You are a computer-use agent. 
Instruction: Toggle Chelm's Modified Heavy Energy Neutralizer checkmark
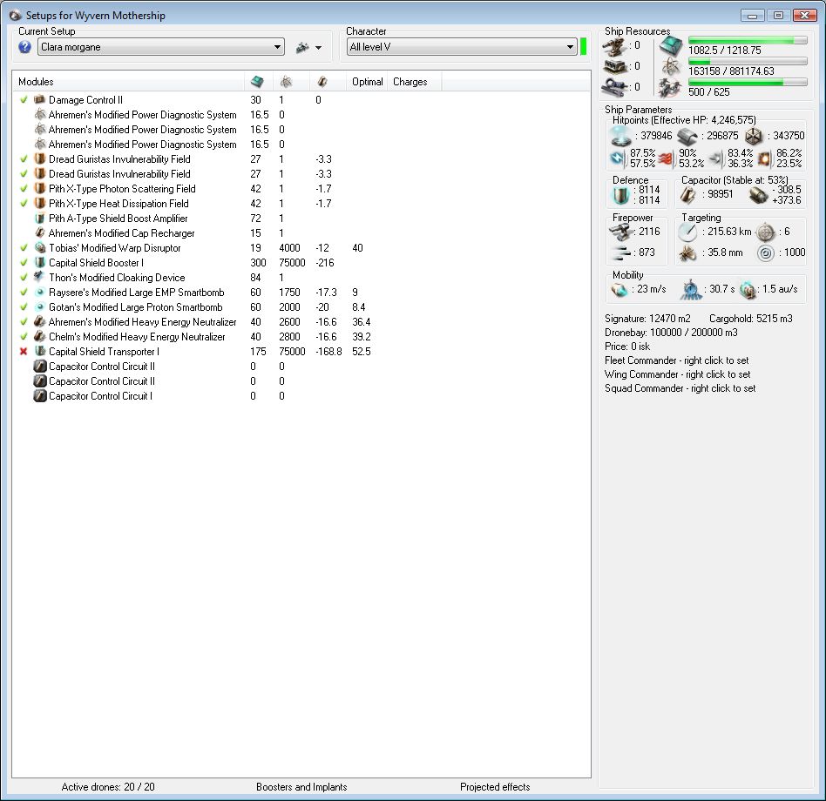click(x=24, y=336)
